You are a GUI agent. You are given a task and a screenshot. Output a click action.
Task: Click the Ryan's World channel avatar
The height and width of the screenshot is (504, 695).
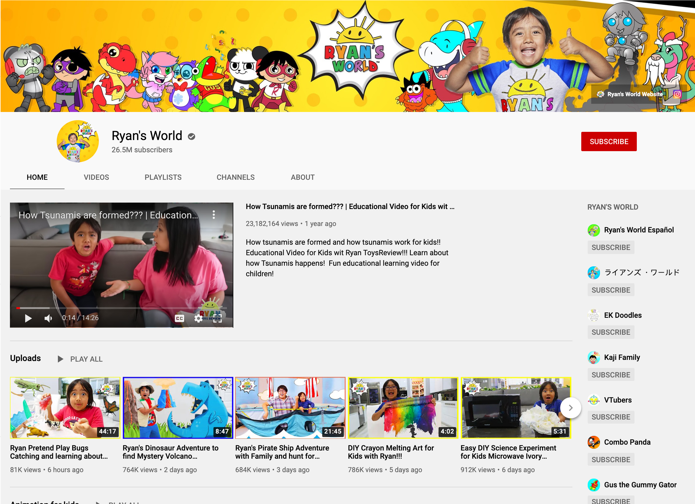pyautogui.click(x=78, y=141)
